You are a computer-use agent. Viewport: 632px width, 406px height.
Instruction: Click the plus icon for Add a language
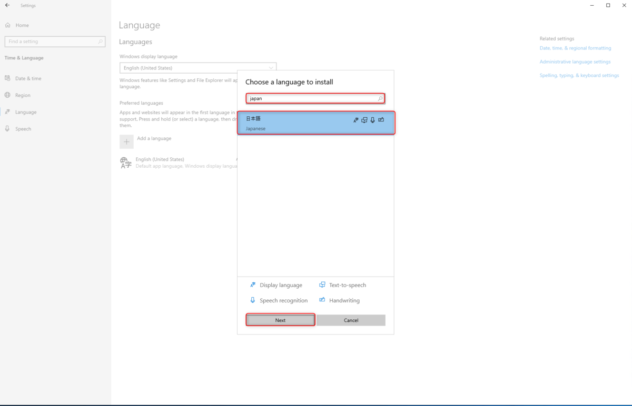(126, 142)
